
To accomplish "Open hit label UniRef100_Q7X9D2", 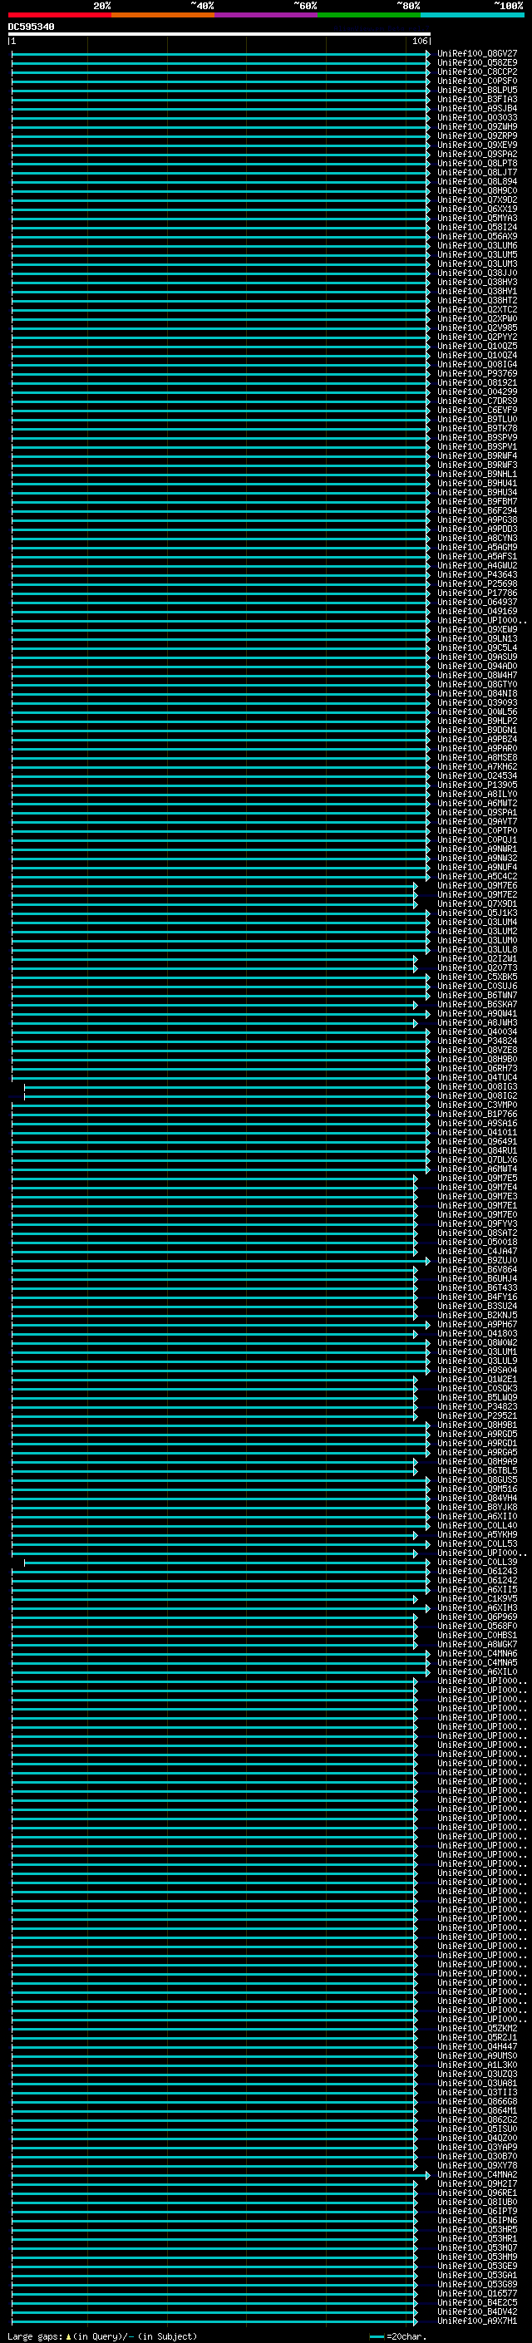I will pos(476,200).
